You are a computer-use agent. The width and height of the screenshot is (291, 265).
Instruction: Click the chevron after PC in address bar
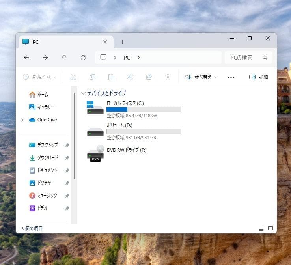coord(139,58)
